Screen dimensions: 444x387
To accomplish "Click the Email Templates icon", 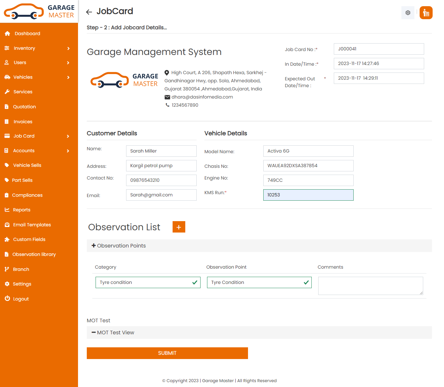I will tap(7, 225).
